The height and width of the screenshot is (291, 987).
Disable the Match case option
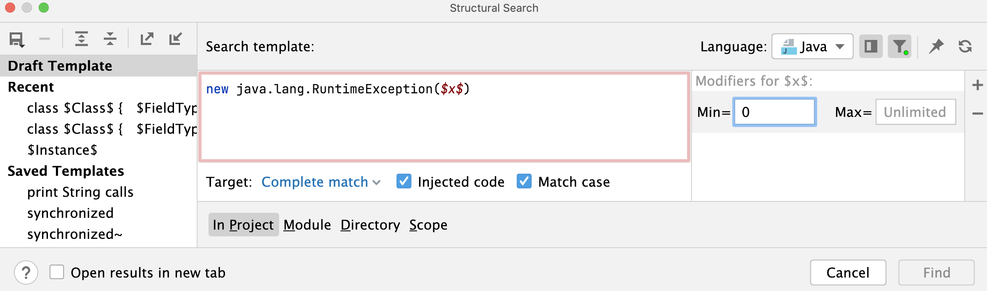[524, 182]
